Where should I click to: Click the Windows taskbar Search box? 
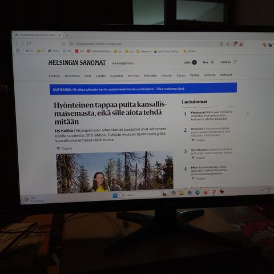(x=140, y=195)
